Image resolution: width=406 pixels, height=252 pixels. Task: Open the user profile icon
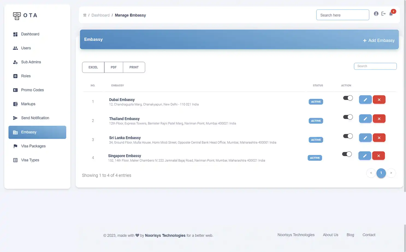coord(376,14)
